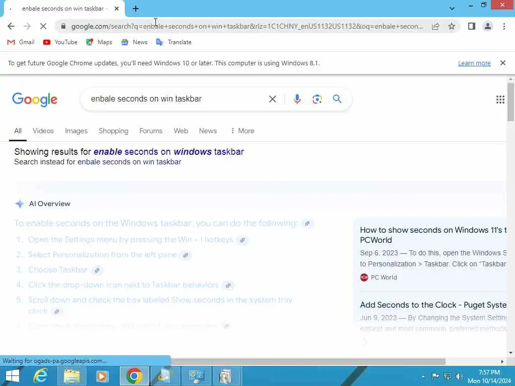The width and height of the screenshot is (515, 386).
Task: Open YouTube bookmark
Action: (60, 42)
